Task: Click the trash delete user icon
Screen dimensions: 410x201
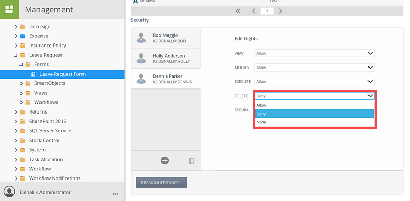Action: (x=191, y=160)
